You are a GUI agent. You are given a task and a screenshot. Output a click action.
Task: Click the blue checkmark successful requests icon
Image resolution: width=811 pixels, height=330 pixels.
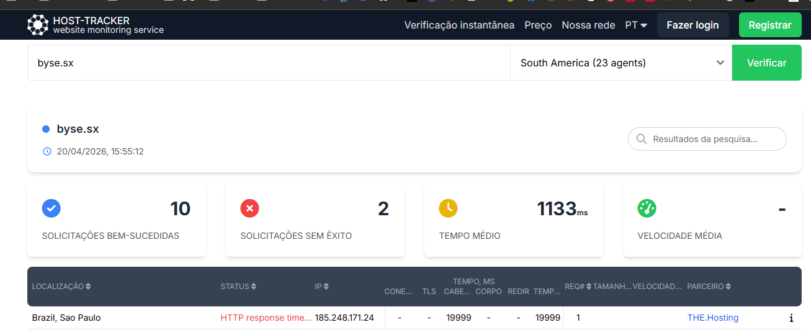point(52,208)
